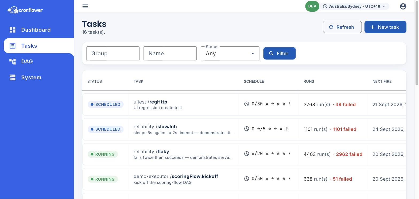Click the clock icon beside Australia/Sydney
The height and width of the screenshot is (199, 419).
pos(325,6)
